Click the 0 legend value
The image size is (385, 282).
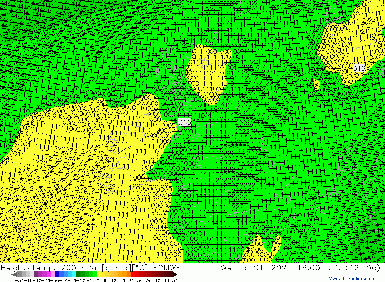[x=98, y=280]
